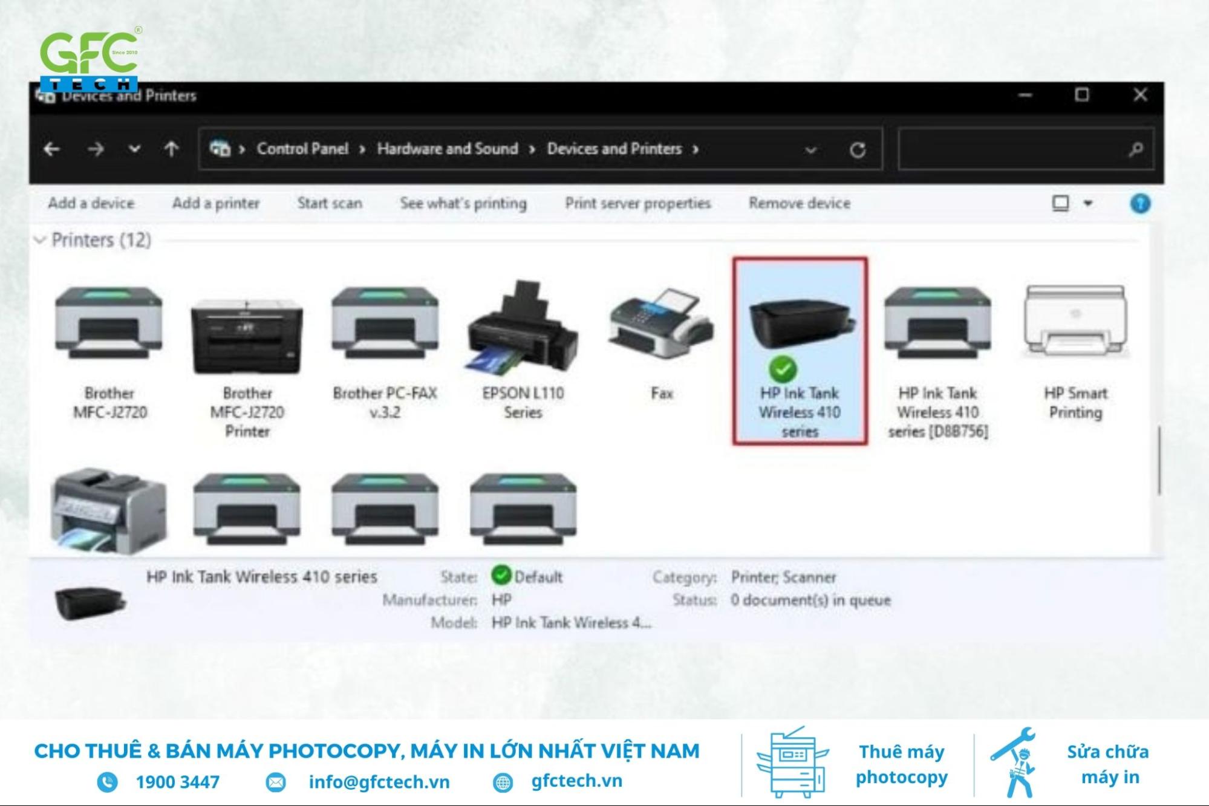1209x806 pixels.
Task: Go up one folder level
Action: pos(172,149)
